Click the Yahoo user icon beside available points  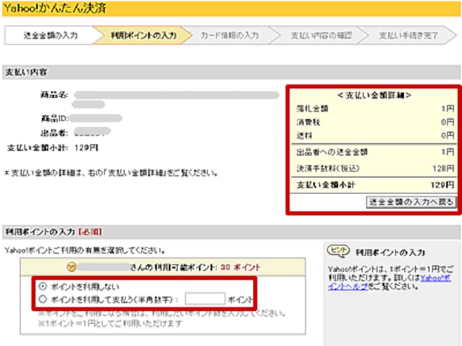click(x=72, y=267)
